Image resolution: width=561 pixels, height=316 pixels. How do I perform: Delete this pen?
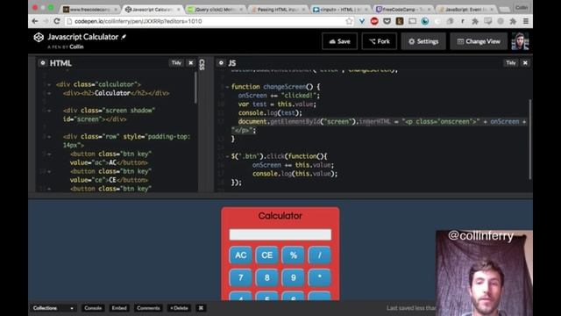pos(179,308)
